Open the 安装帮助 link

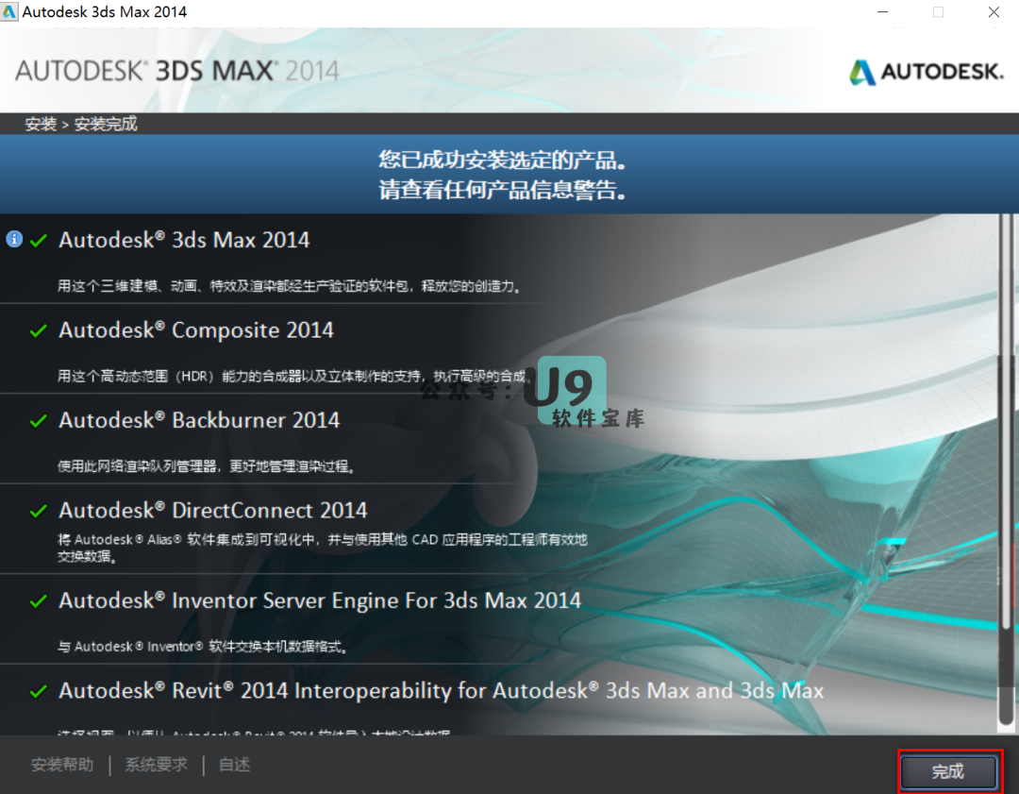tap(62, 765)
